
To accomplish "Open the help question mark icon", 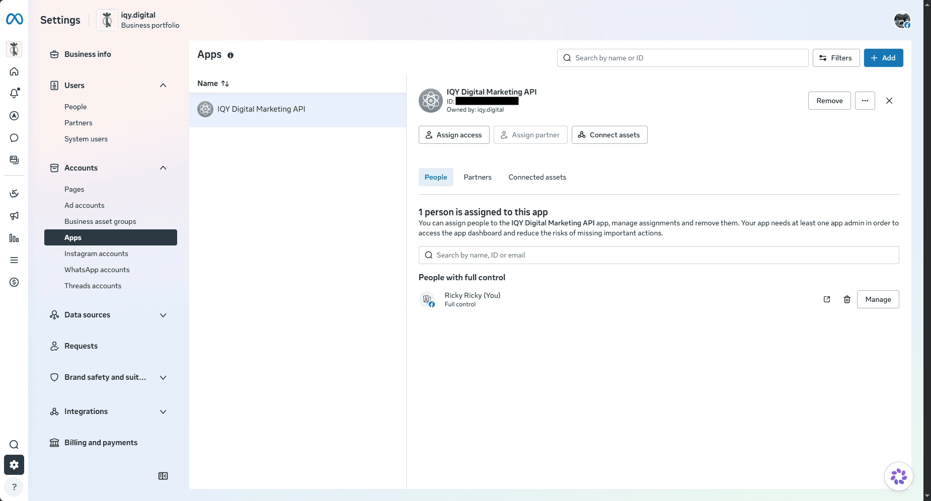I will pyautogui.click(x=14, y=487).
